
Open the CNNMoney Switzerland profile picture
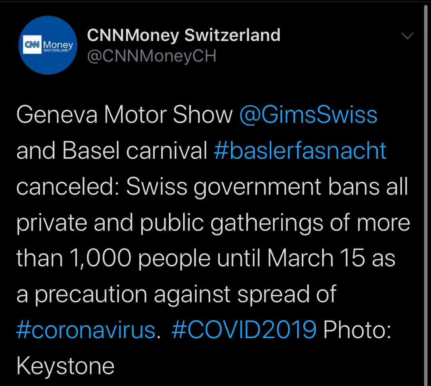[47, 45]
